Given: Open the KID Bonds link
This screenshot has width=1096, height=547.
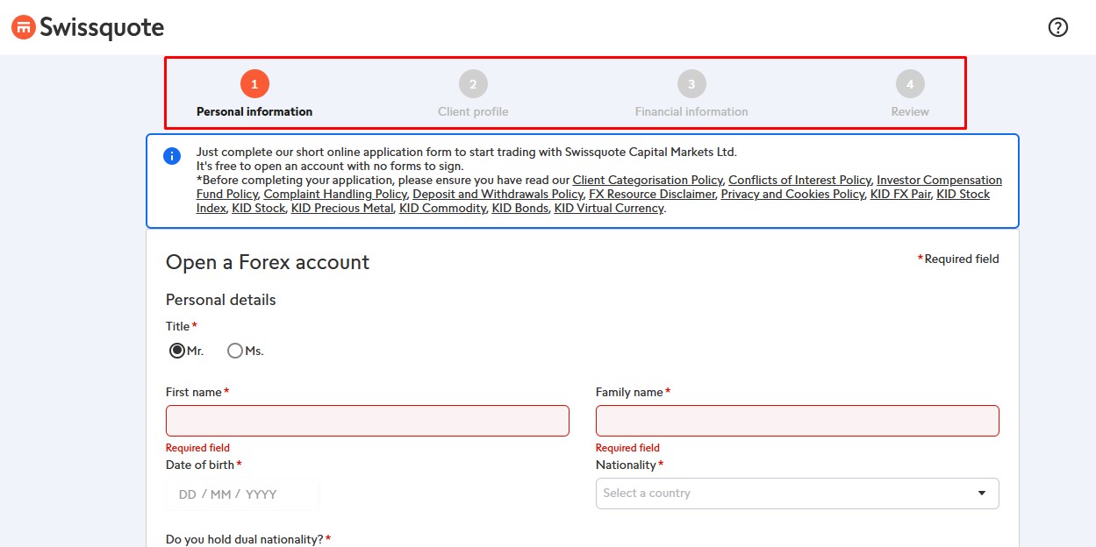Looking at the screenshot, I should tap(519, 209).
